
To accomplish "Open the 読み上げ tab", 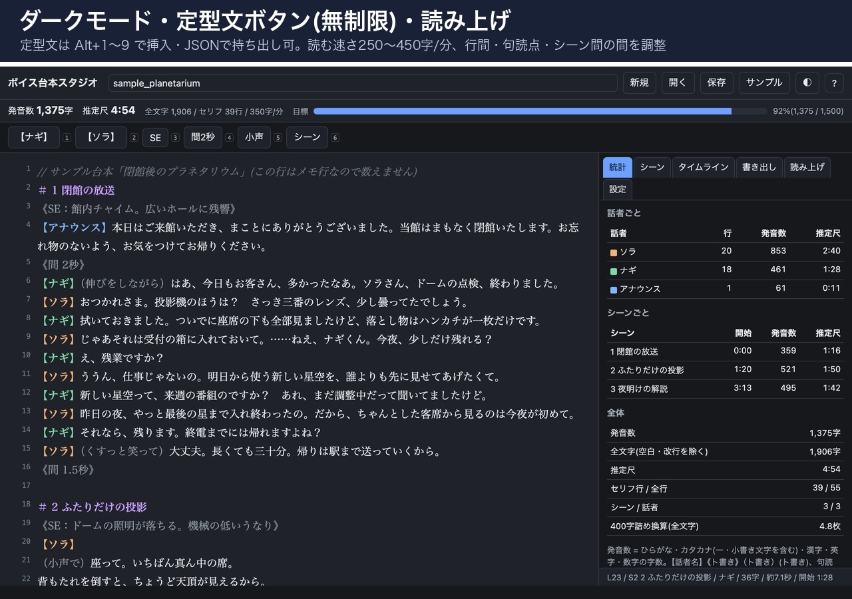I will point(807,167).
